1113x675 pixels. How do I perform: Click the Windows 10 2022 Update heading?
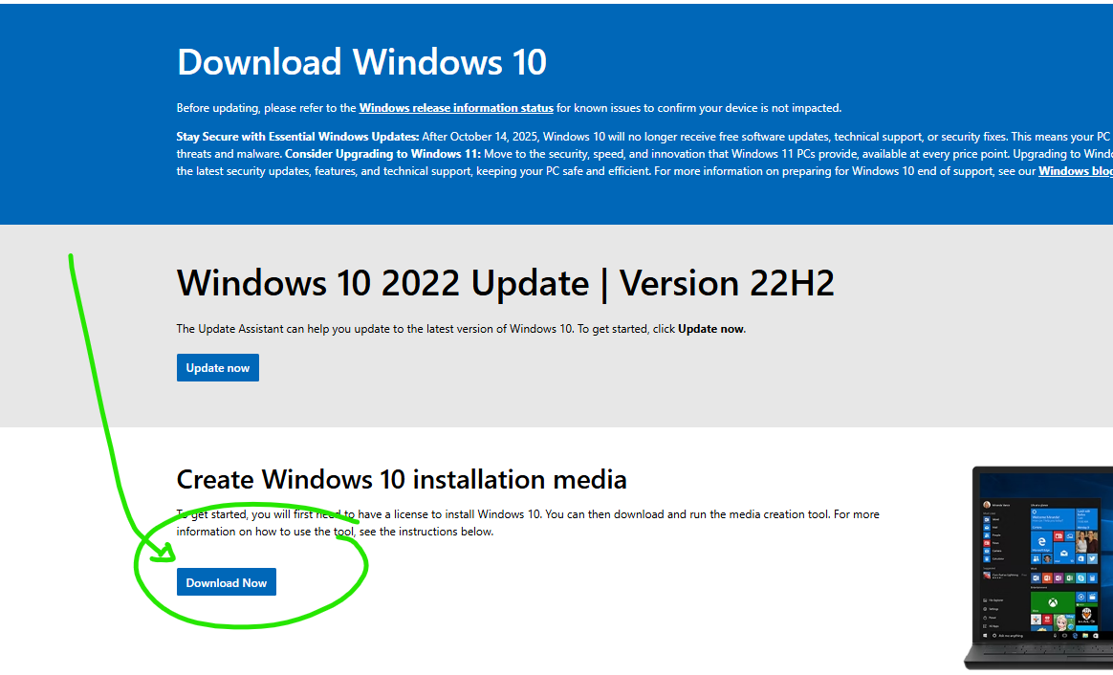point(506,283)
